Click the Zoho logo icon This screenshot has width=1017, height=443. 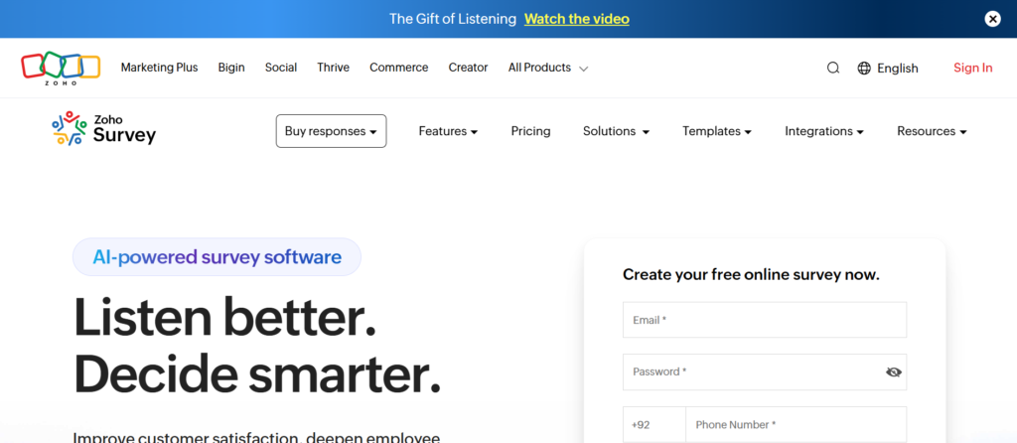click(x=61, y=68)
